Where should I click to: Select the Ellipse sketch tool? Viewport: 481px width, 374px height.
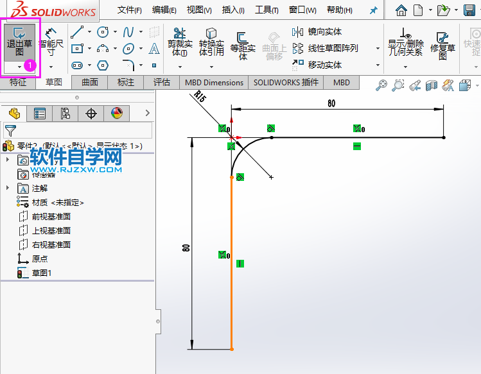coord(128,49)
